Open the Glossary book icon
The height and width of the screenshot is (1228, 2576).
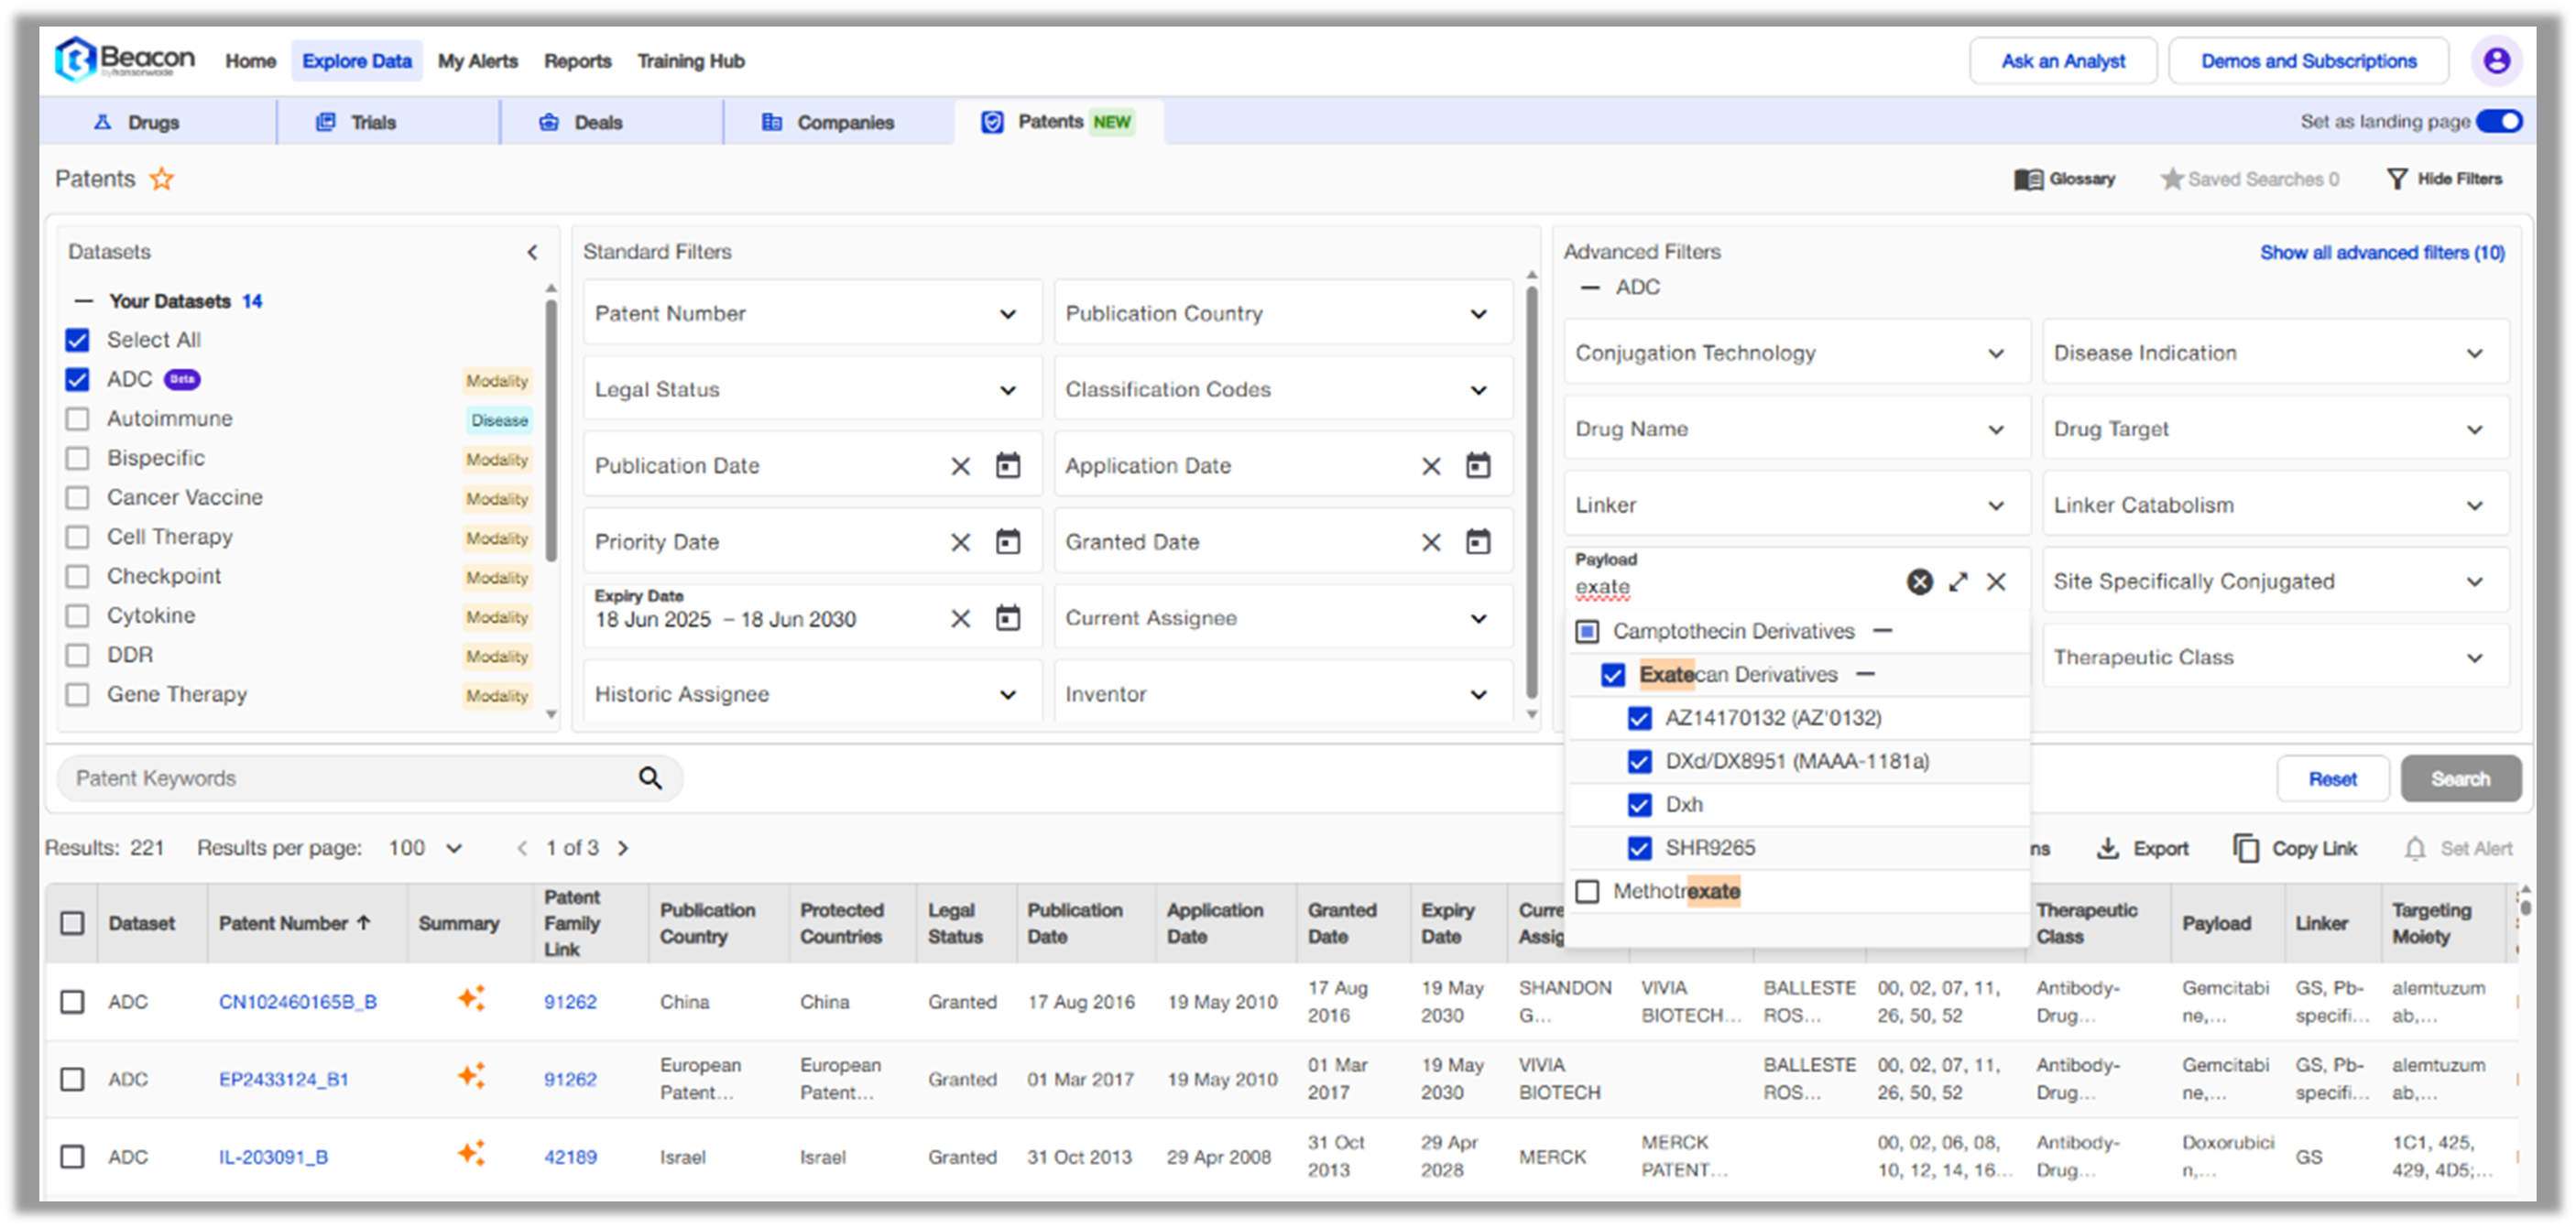coord(2028,179)
